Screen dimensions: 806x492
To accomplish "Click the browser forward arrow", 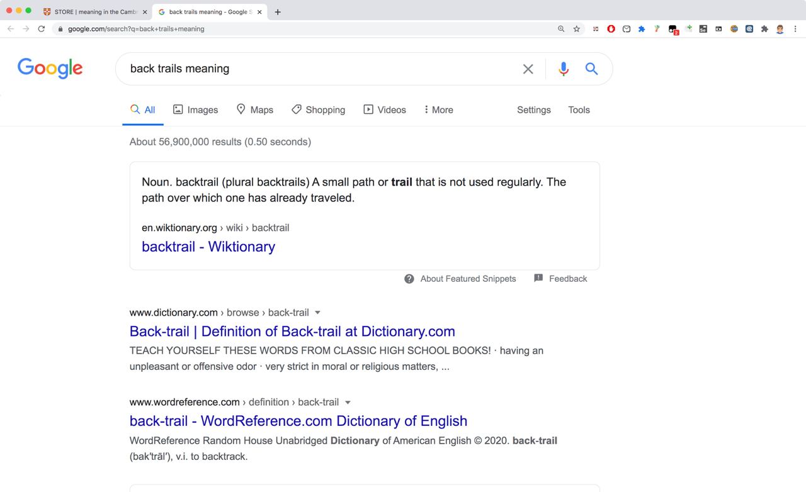I will pos(26,29).
